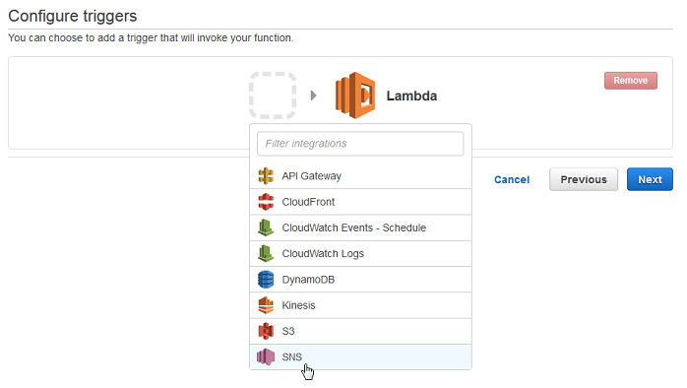Click the blue Next button

pos(650,179)
